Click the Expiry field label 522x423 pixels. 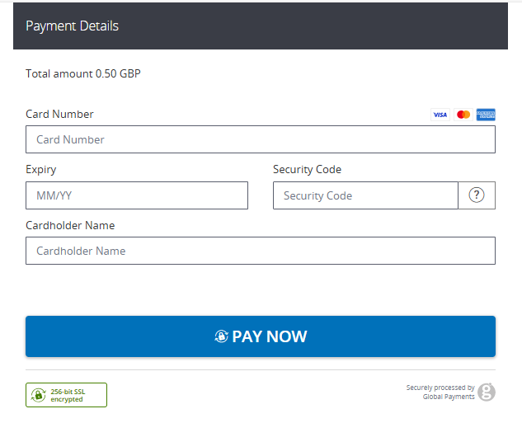click(x=41, y=169)
